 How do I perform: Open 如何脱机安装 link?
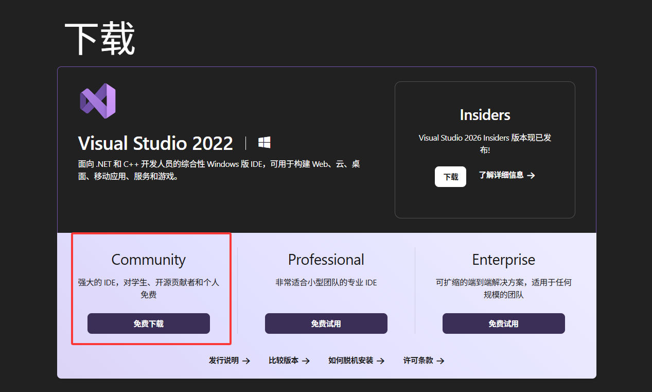(x=357, y=361)
